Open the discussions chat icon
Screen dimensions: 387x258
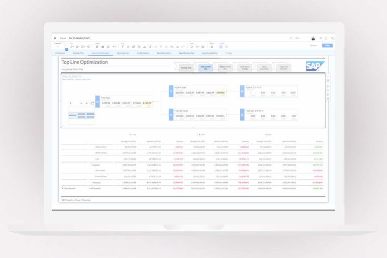point(332,38)
